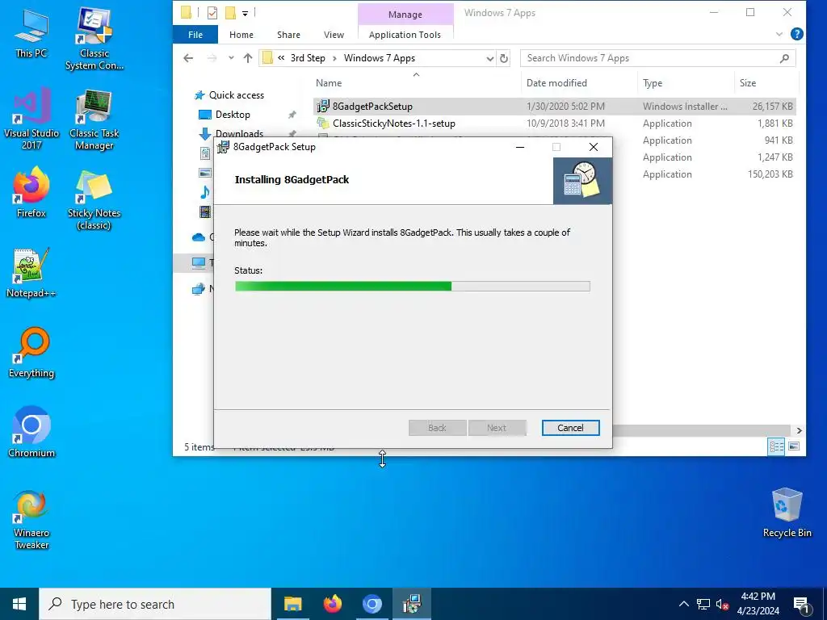Viewport: 827px width, 620px height.
Task: Click the muted volume tray icon
Action: tap(722, 604)
